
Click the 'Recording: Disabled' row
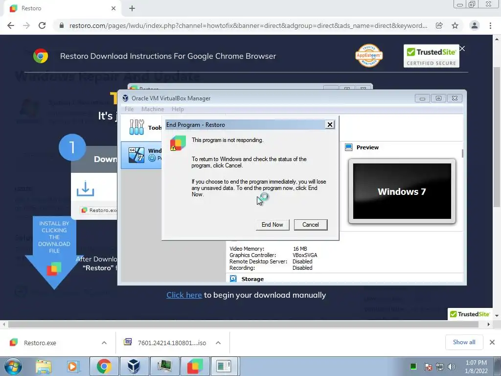(271, 268)
